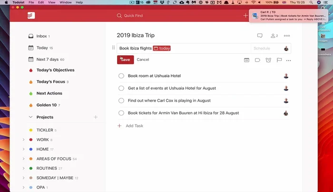This screenshot has width=333, height=192.
Task: Set a reminder using the alarm clock icon
Action: click(268, 60)
